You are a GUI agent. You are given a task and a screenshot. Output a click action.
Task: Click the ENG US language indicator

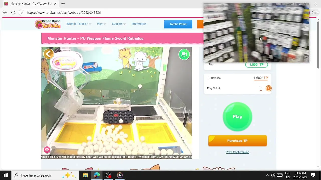coord(288,175)
